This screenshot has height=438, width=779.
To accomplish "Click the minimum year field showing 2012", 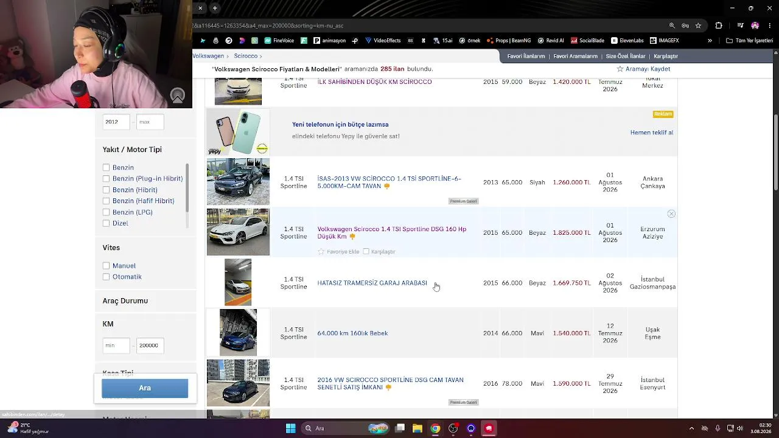I will click(116, 122).
